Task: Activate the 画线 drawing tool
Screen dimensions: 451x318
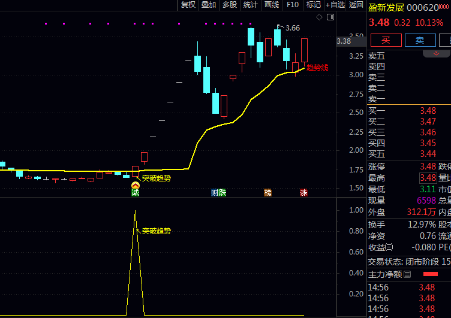Action: pos(272,5)
